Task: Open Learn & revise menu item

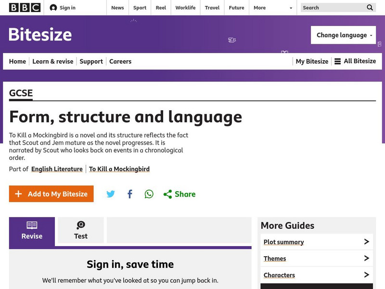Action: (53, 61)
